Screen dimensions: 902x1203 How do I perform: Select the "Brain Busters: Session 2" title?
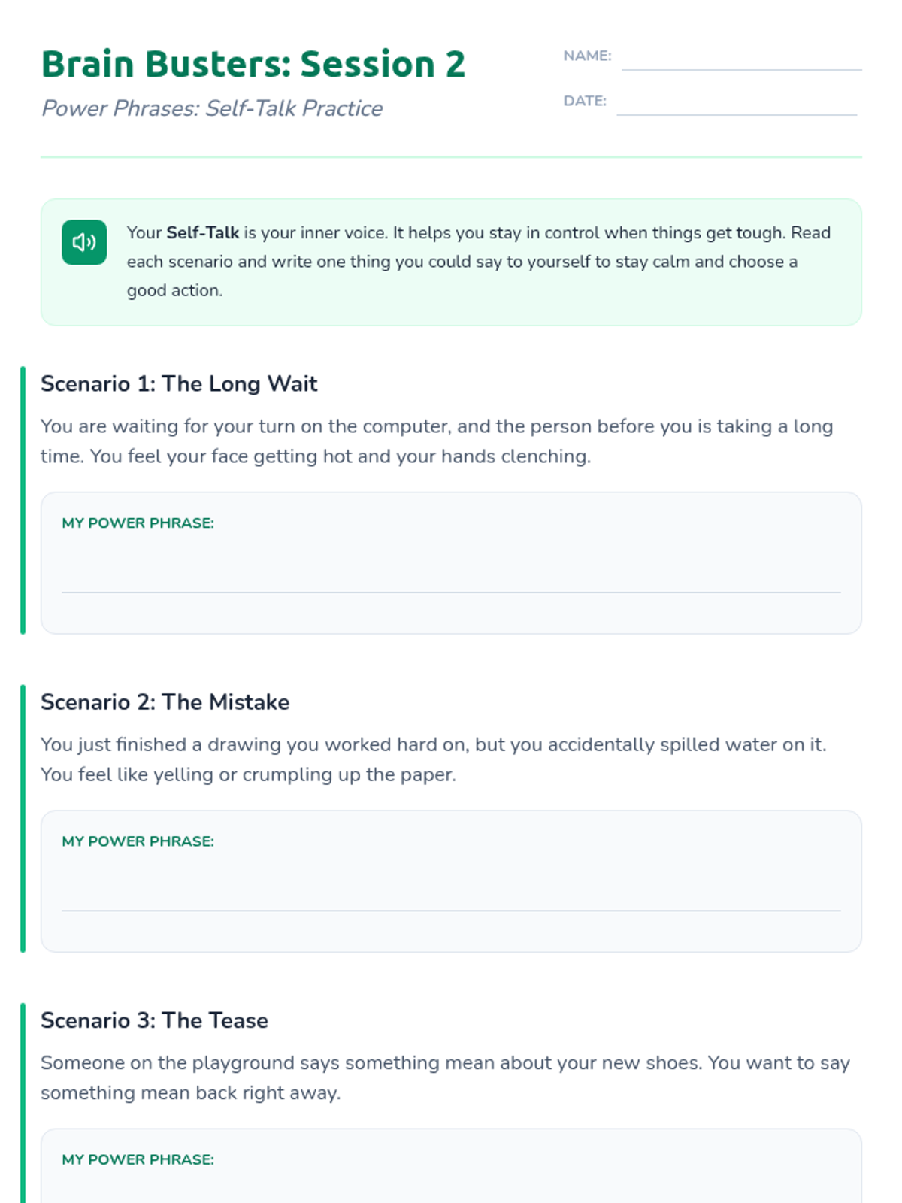tap(253, 64)
